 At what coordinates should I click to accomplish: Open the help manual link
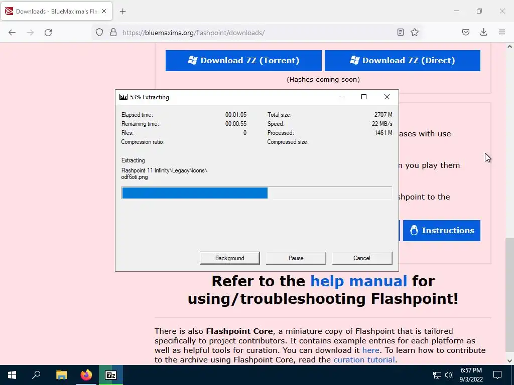(x=358, y=281)
